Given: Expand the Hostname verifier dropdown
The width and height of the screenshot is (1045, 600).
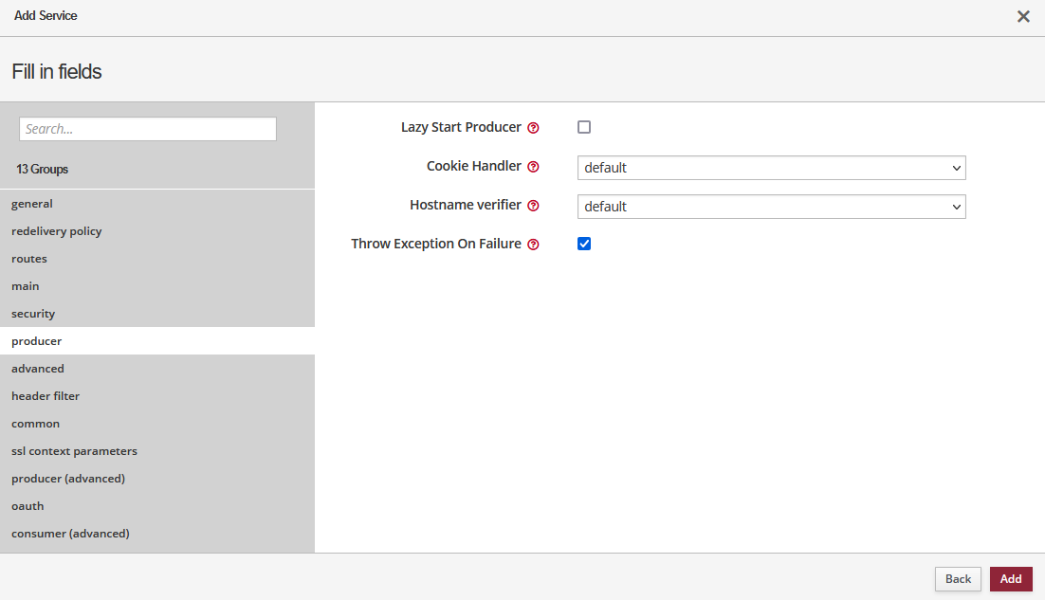Looking at the screenshot, I should [x=771, y=207].
